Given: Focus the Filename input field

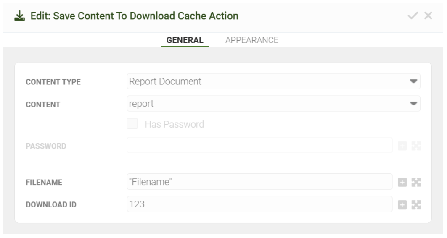Looking at the screenshot, I should click(x=259, y=182).
